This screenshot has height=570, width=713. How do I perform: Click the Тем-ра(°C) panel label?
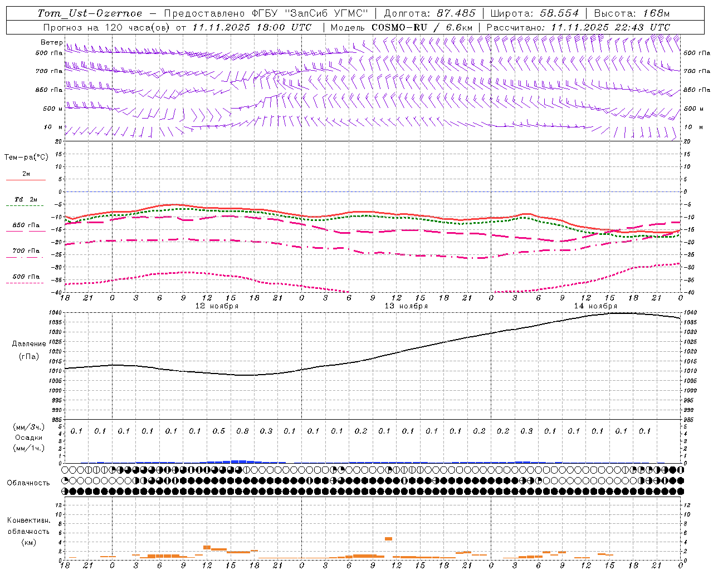[26, 158]
